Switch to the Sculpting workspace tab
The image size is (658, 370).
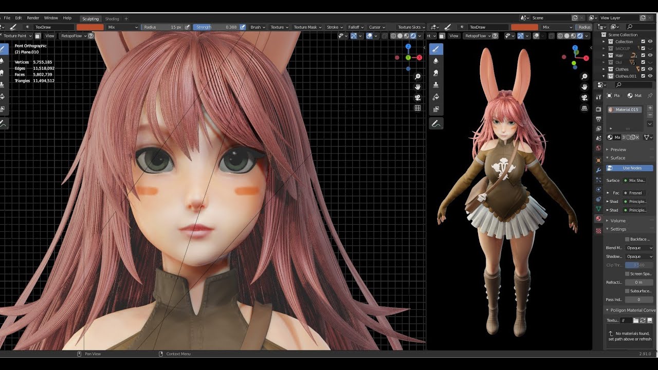[90, 18]
